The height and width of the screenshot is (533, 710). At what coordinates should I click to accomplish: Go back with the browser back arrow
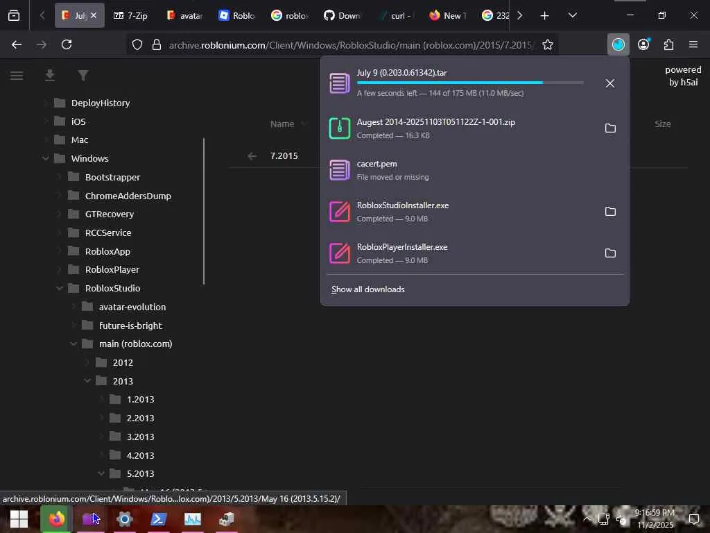coord(17,44)
